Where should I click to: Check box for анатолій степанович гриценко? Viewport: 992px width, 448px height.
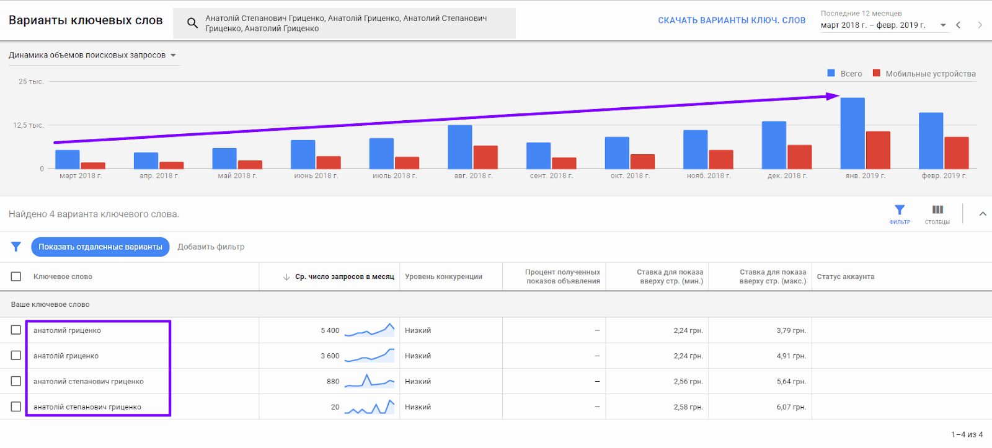click(16, 406)
